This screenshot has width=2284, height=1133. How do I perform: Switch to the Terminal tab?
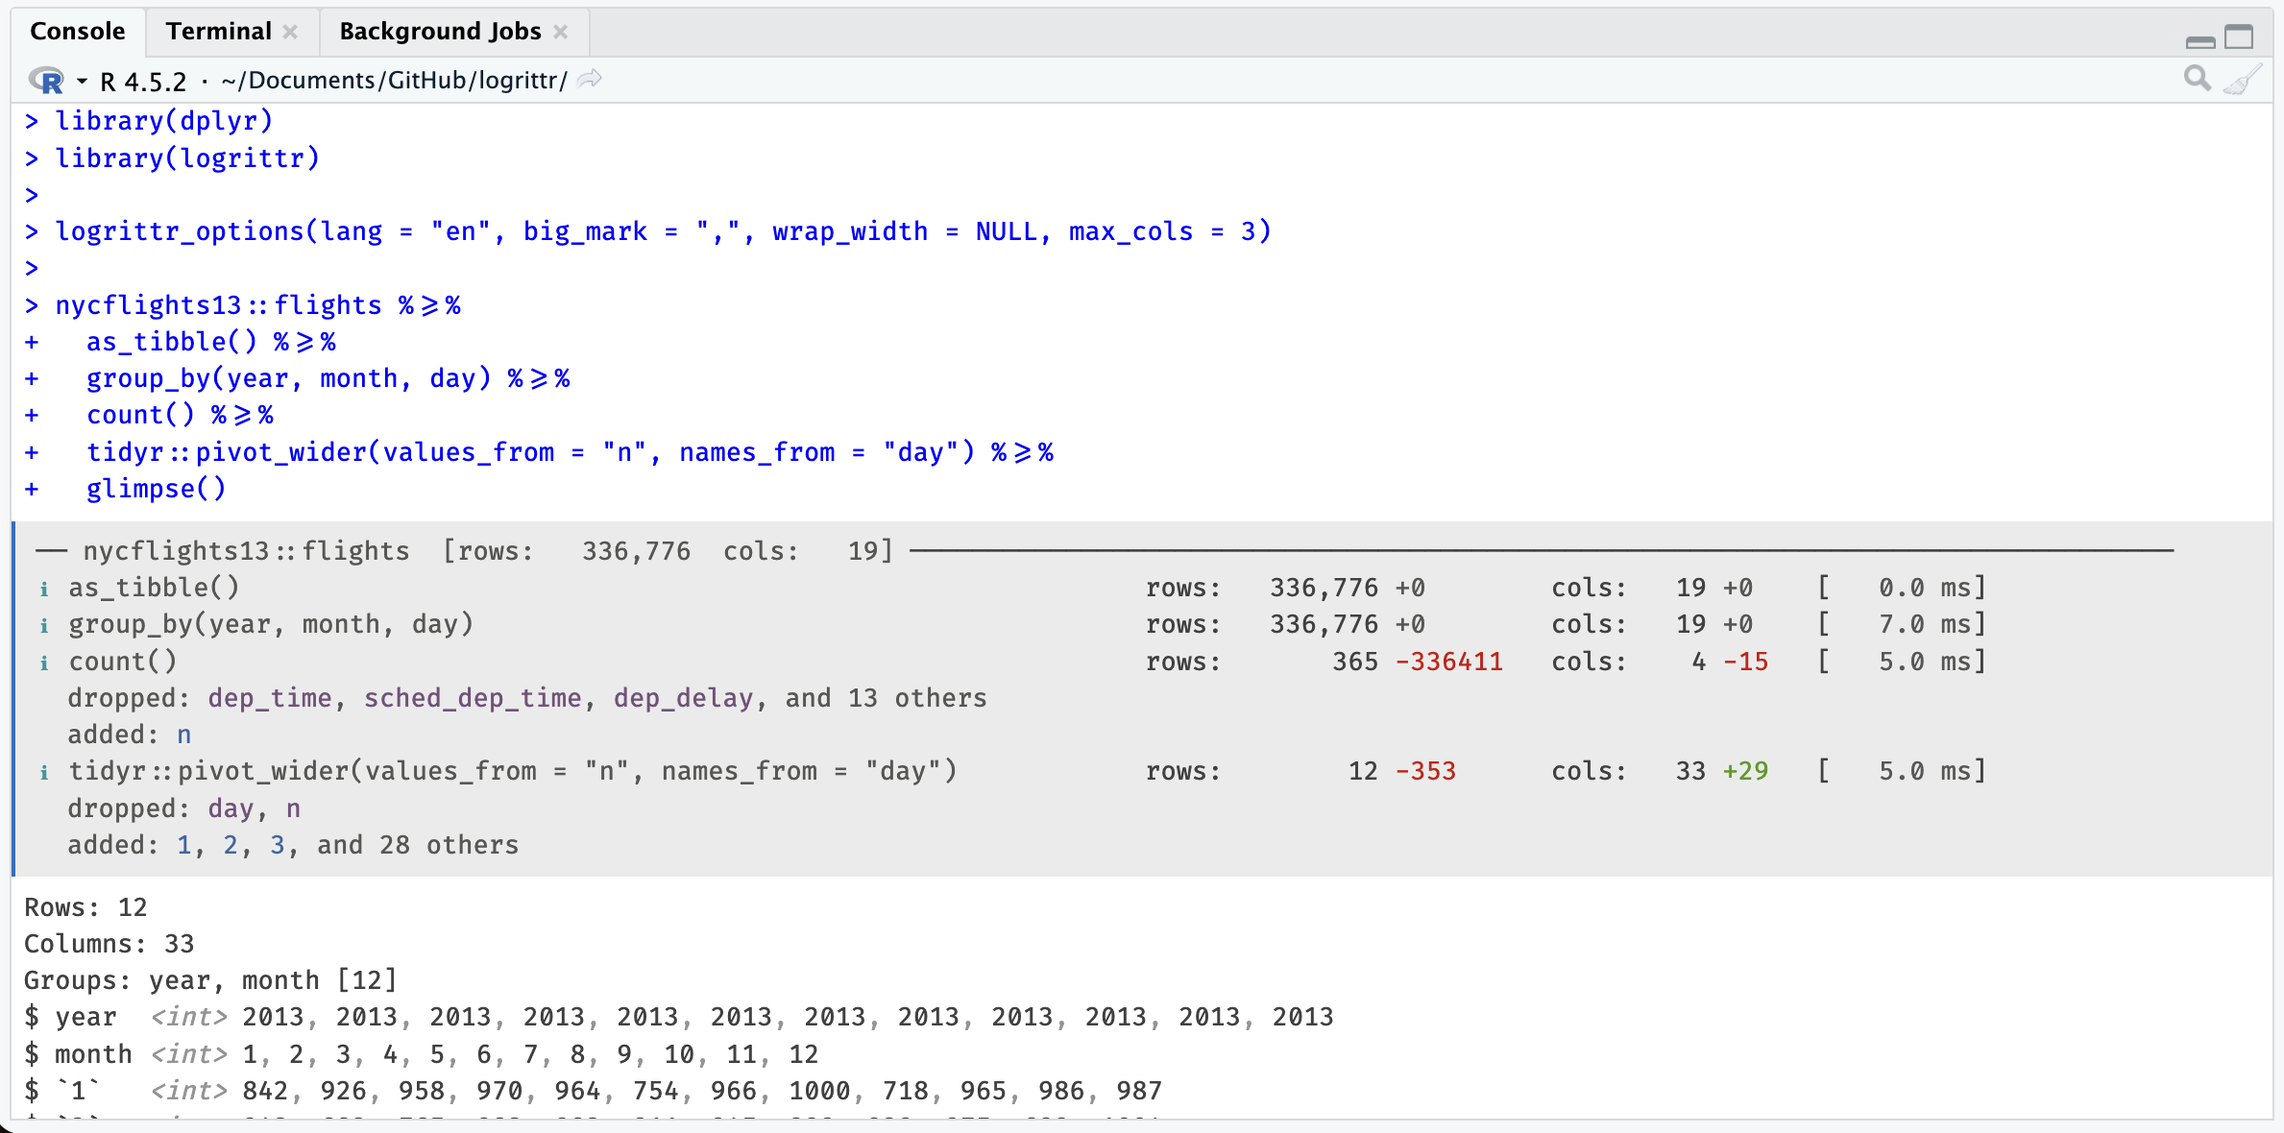point(218,32)
